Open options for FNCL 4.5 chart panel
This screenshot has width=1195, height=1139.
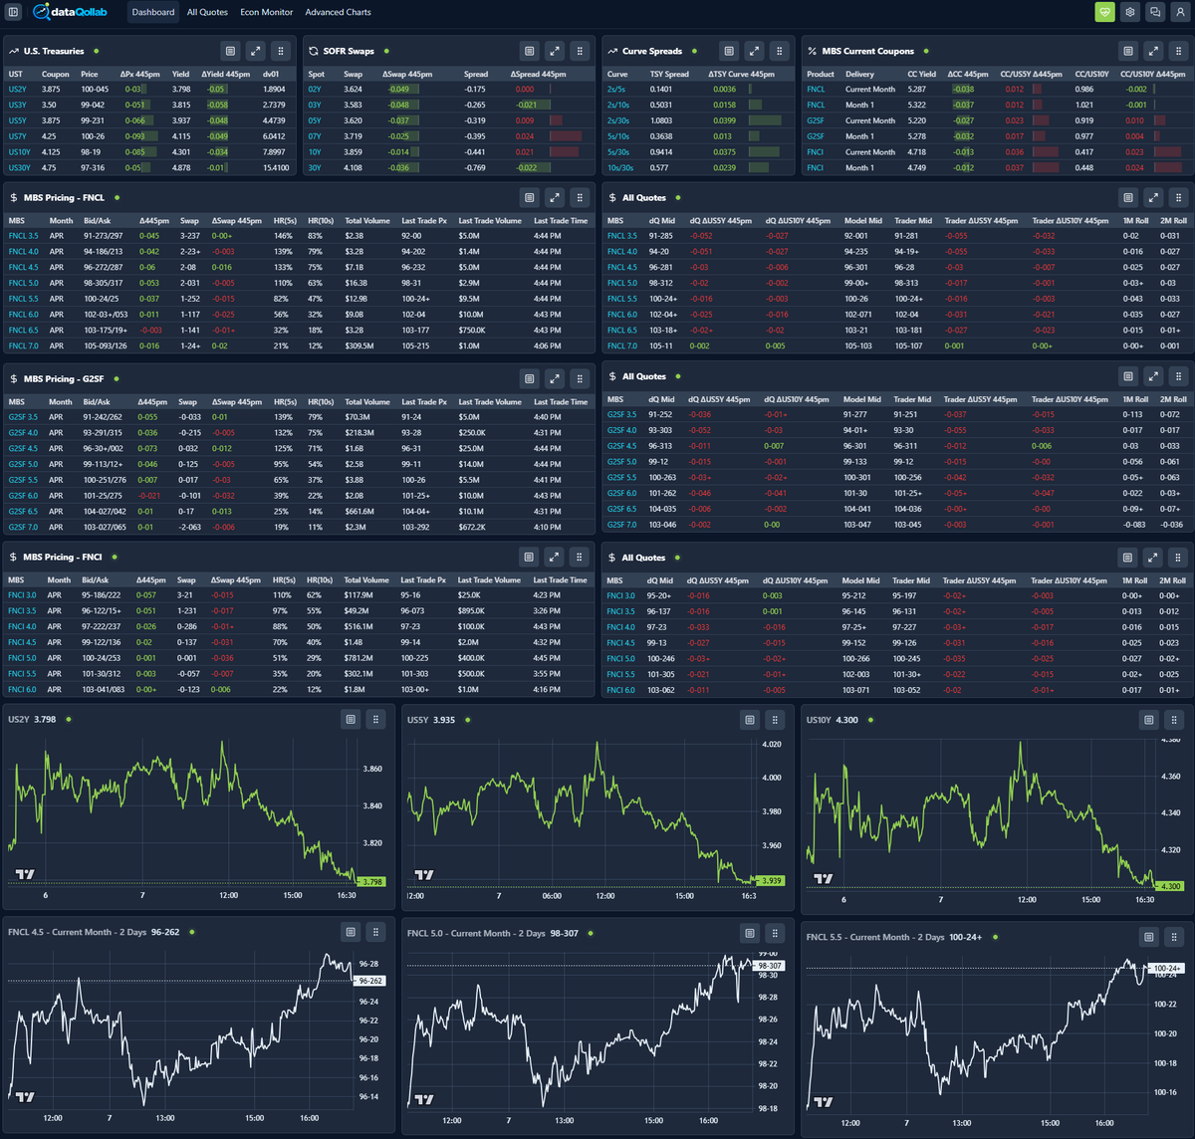point(351,932)
